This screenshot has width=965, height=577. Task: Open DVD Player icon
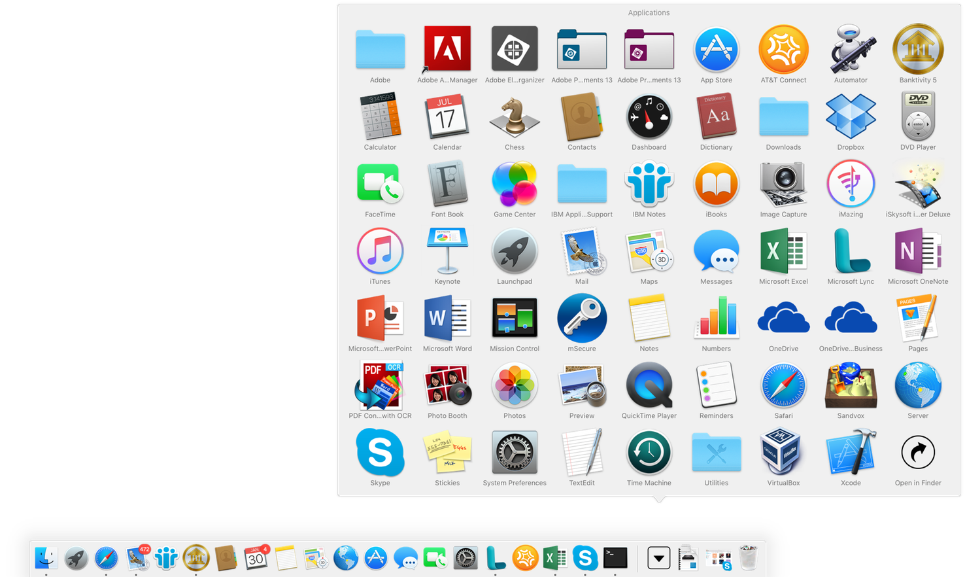pos(918,116)
